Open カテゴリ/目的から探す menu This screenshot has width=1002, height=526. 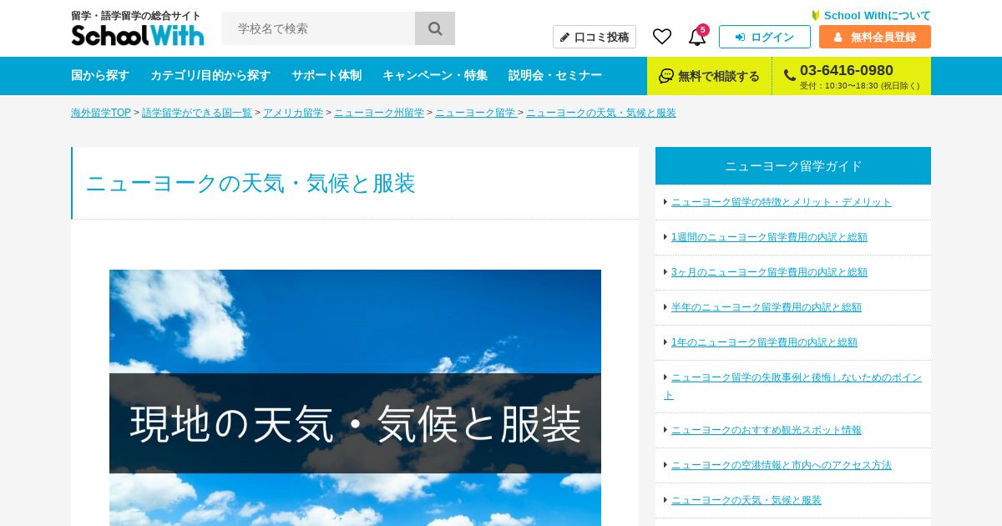210,75
